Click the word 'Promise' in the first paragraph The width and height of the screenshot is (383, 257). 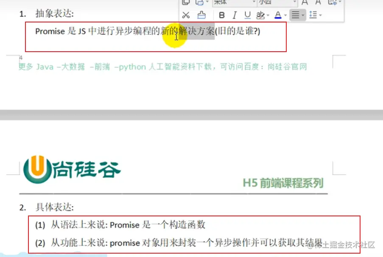click(50, 31)
